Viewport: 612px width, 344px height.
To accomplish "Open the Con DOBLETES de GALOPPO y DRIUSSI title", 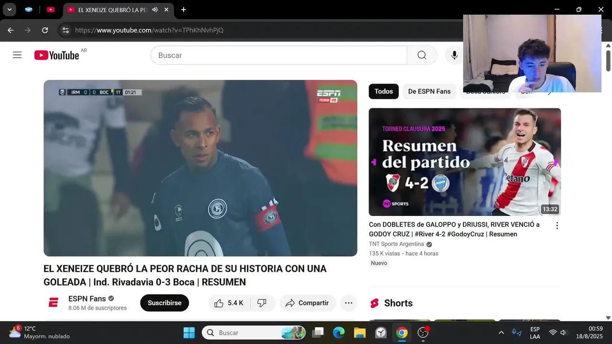I will pos(454,229).
